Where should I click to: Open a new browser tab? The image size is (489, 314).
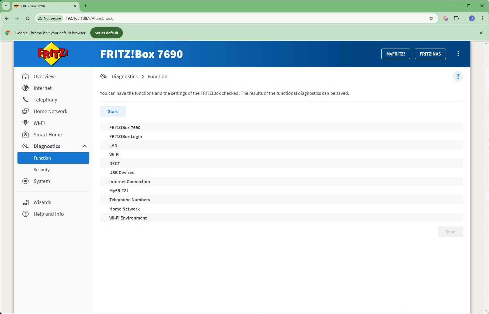click(85, 6)
